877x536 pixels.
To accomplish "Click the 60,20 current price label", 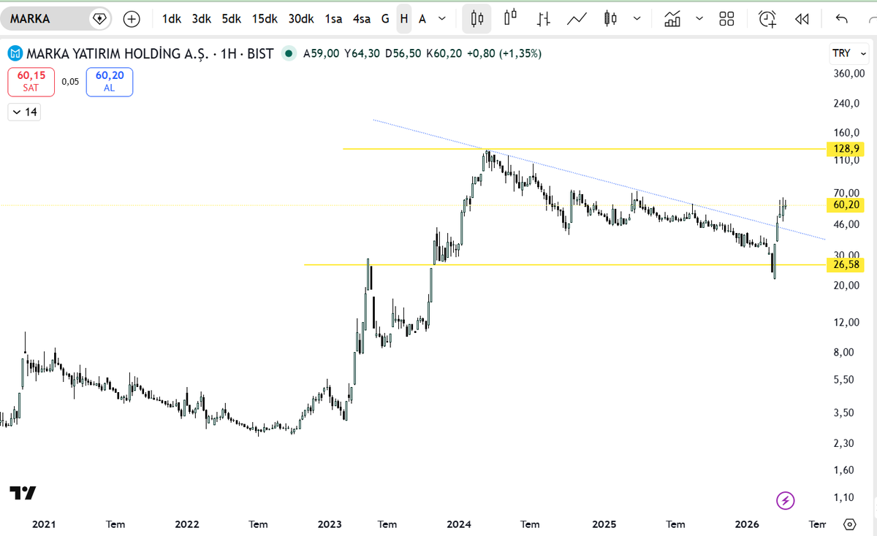I will point(847,205).
